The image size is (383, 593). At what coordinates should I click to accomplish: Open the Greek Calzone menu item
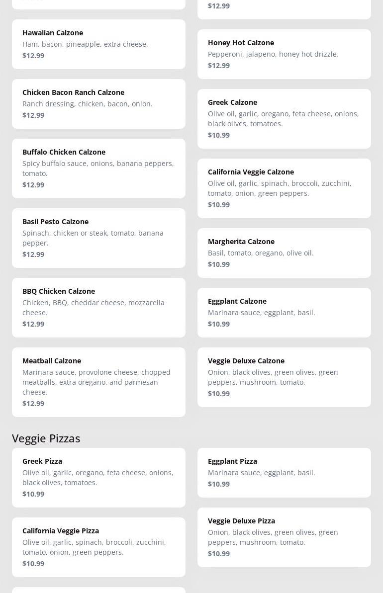click(284, 118)
